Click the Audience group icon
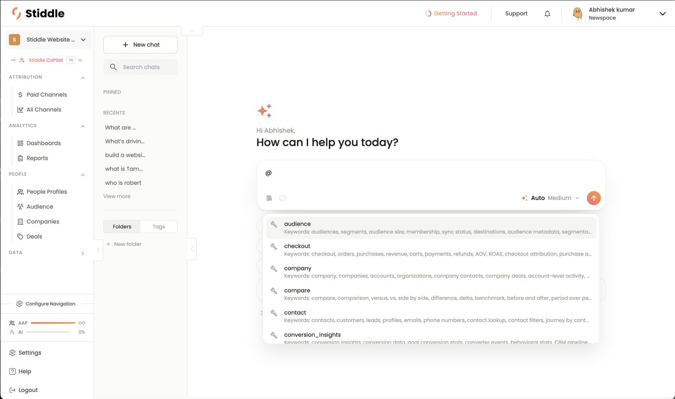675x399 pixels. tap(20, 207)
